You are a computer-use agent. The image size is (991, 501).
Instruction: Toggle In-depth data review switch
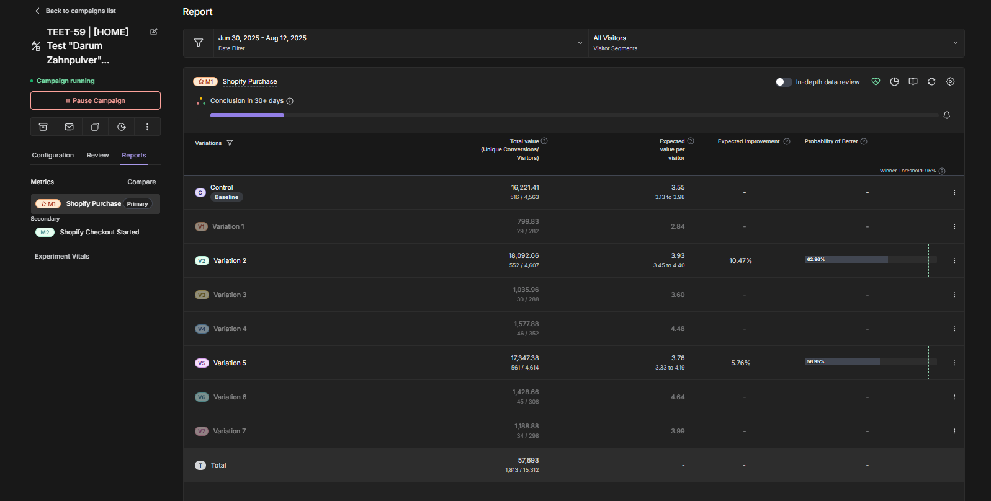tap(783, 82)
